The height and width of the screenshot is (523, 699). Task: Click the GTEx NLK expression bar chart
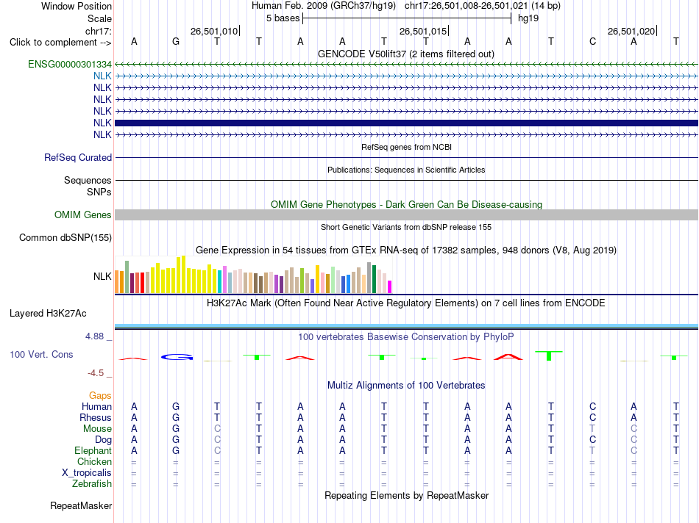coord(253,275)
